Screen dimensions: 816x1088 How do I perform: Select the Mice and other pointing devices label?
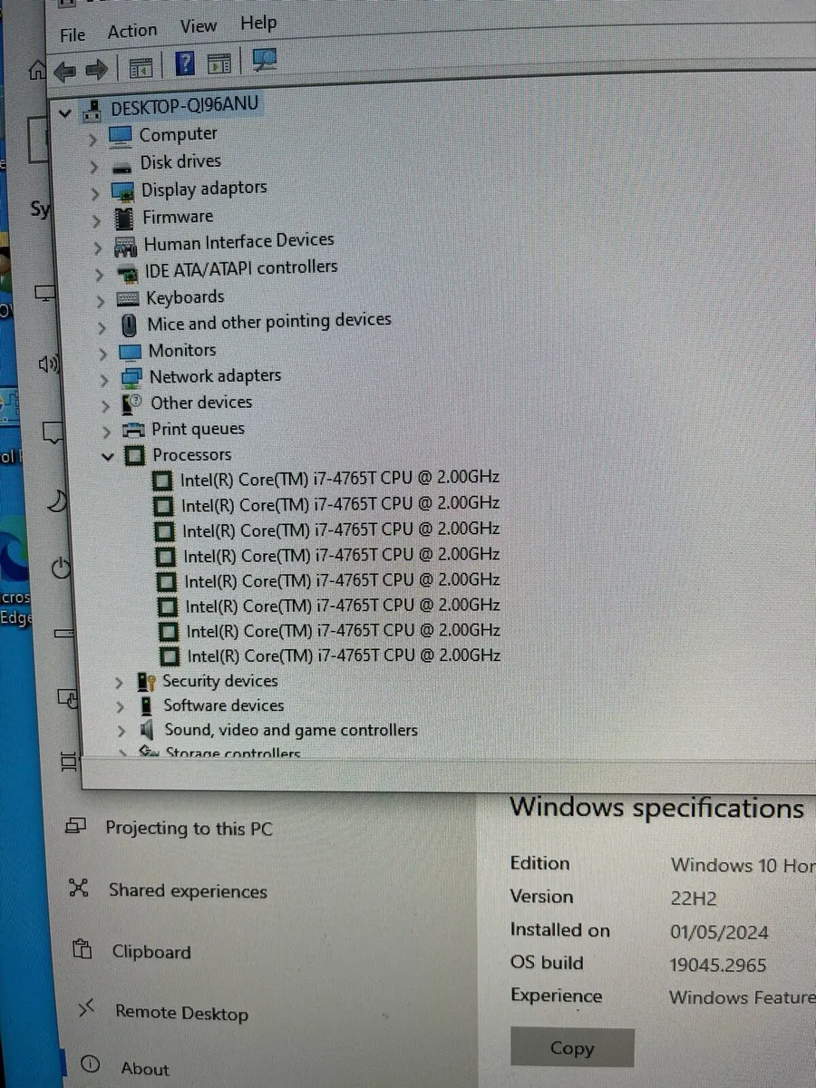coord(269,322)
